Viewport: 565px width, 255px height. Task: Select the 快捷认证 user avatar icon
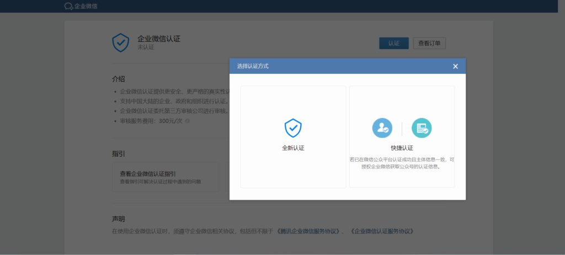tap(382, 128)
